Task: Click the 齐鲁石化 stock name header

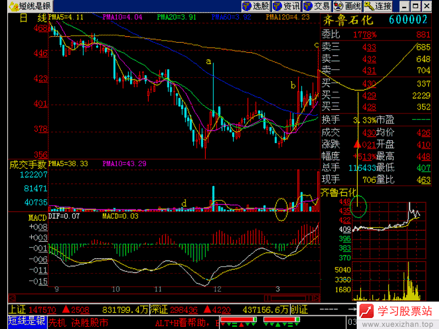Action: click(x=348, y=20)
